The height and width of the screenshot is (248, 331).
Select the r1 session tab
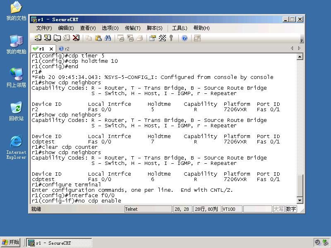pyautogui.click(x=42, y=49)
